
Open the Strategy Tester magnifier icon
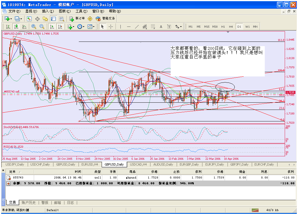point(62,19)
